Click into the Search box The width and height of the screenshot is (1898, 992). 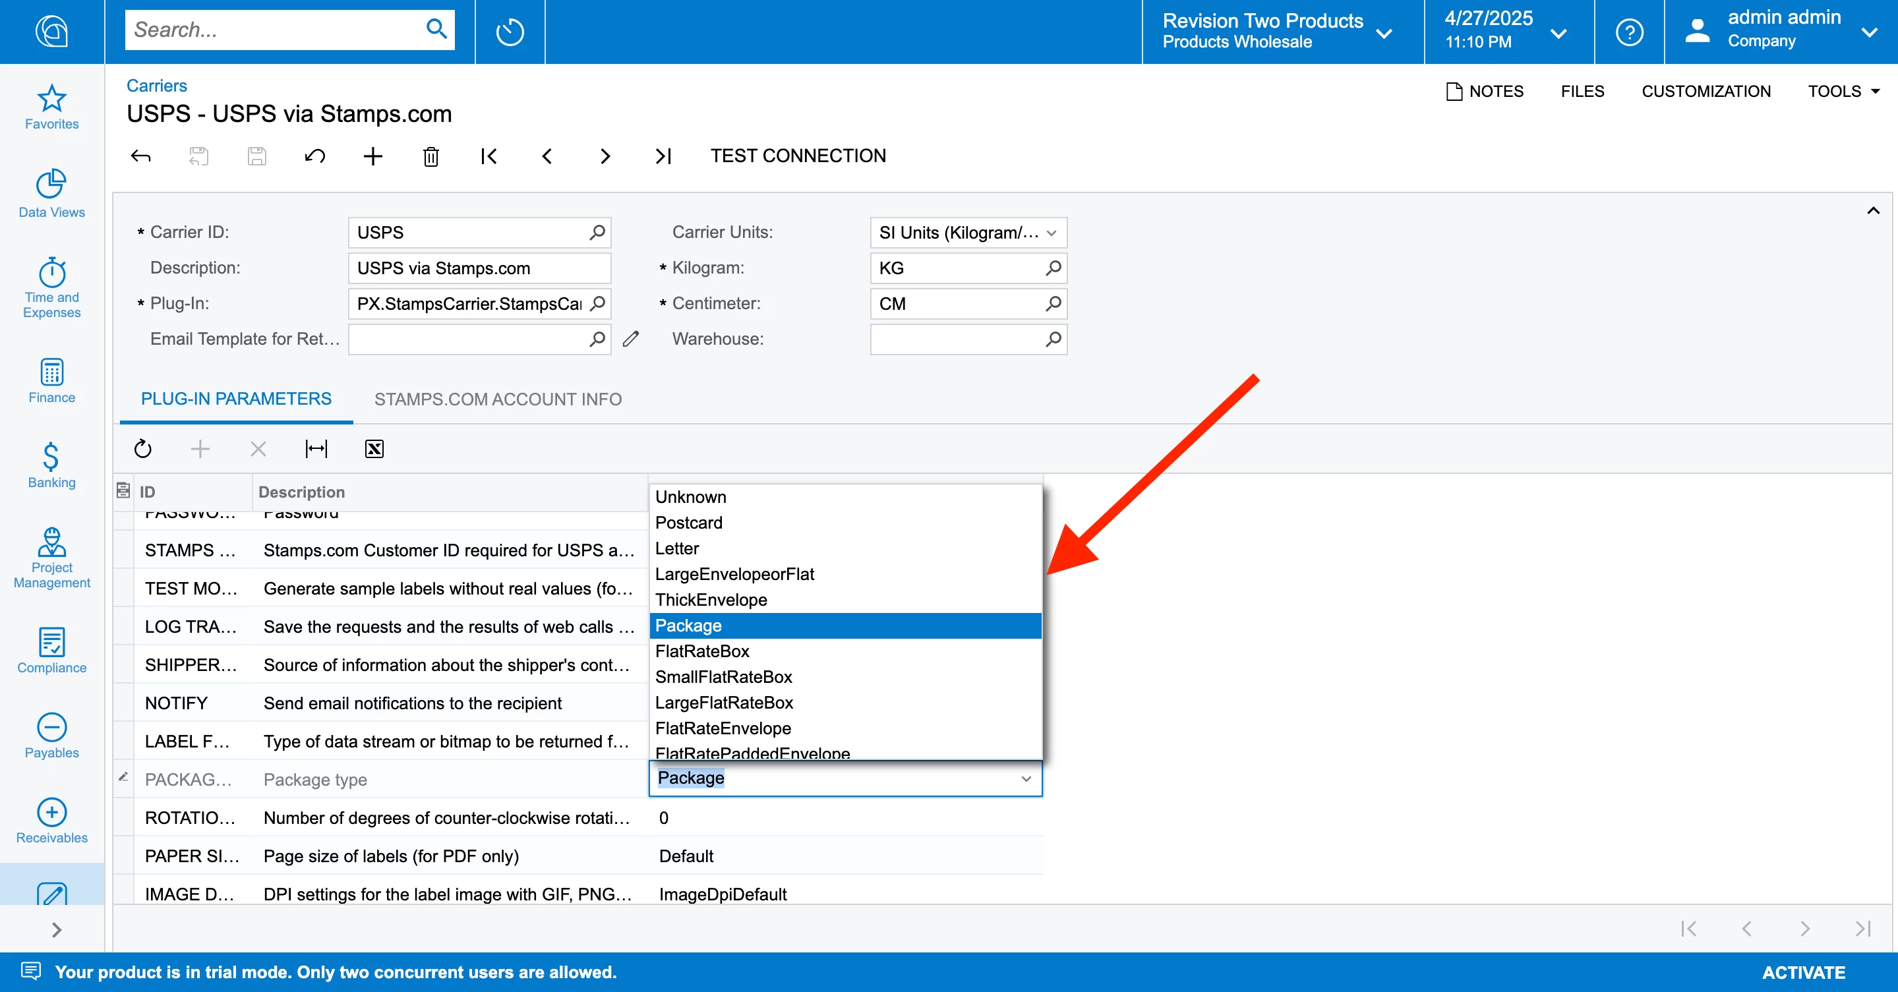(273, 30)
